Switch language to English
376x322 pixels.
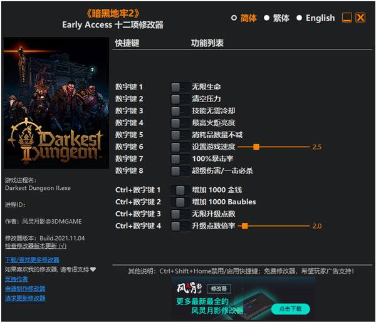point(300,18)
